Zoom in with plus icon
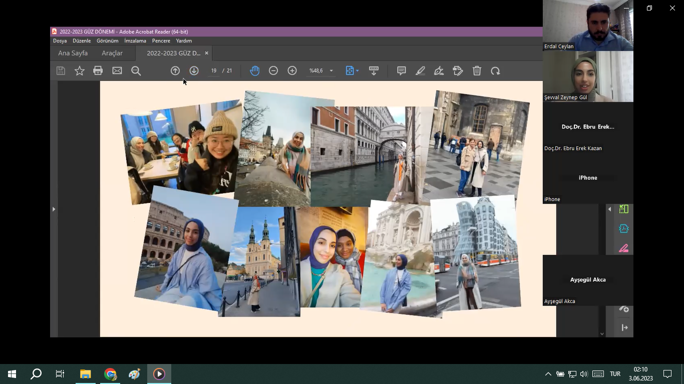 [292, 71]
